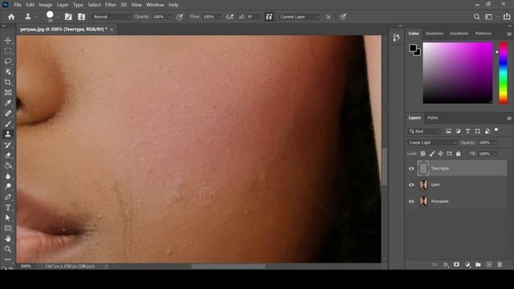Select the Object Selection tool
Viewport: 514px width, 289px height.
(x=8, y=71)
